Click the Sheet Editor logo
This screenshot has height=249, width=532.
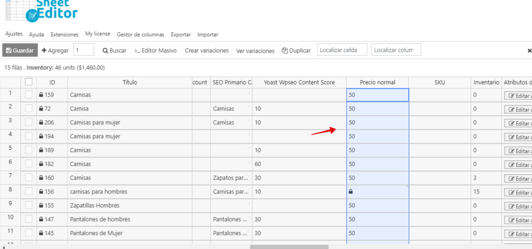pyautogui.click(x=42, y=10)
